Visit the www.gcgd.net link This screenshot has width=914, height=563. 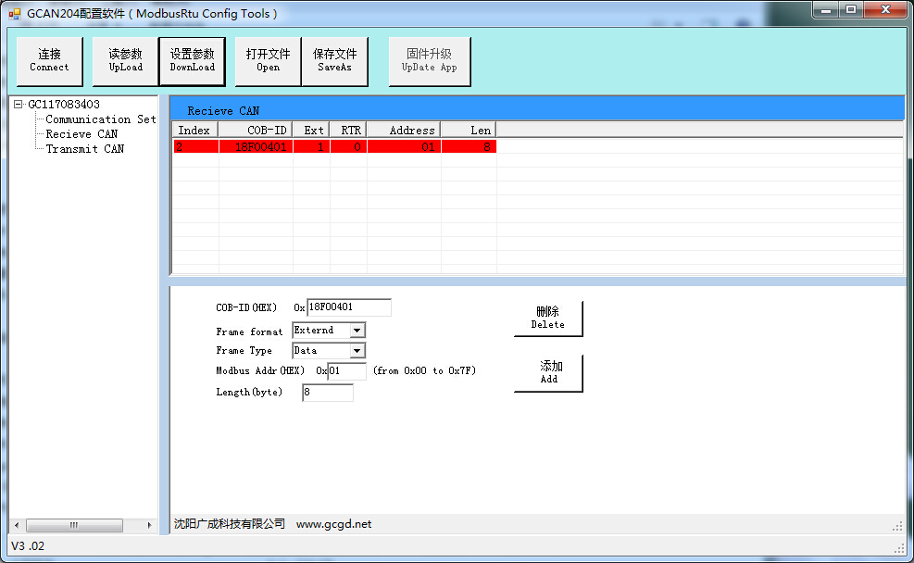335,523
